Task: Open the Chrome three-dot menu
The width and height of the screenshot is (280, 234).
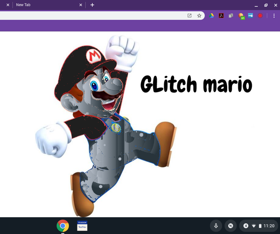Action: point(274,16)
